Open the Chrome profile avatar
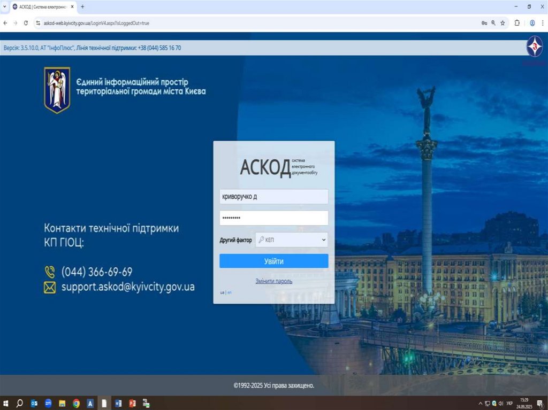 tap(532, 23)
